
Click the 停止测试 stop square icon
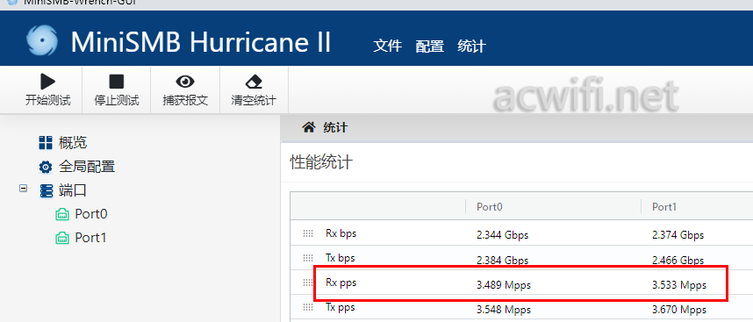(x=117, y=81)
